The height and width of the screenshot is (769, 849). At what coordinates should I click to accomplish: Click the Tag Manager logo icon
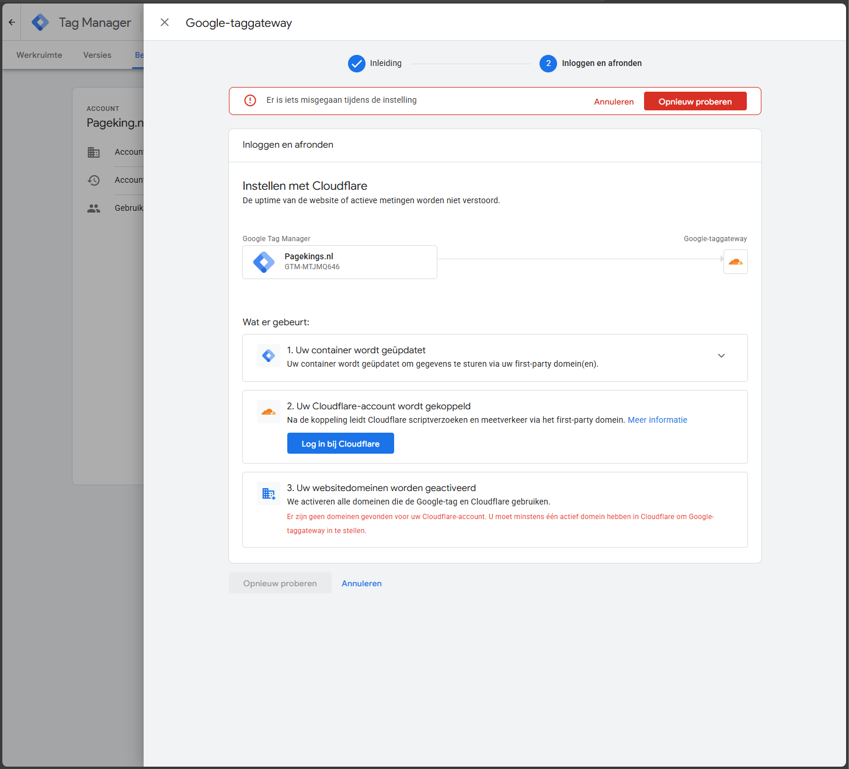point(40,22)
